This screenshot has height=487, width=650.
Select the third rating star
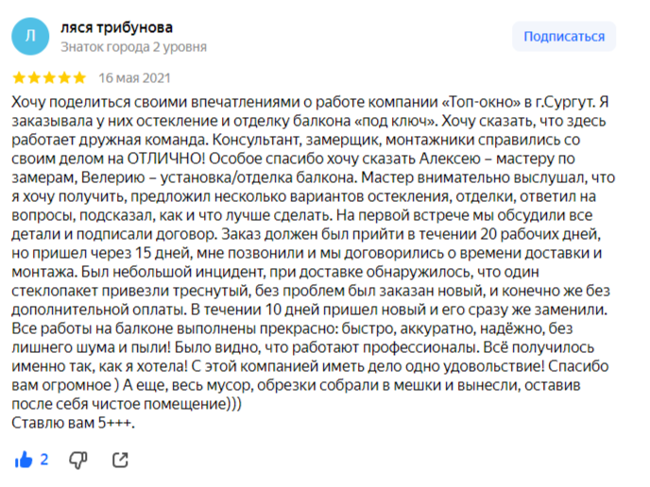coord(49,77)
